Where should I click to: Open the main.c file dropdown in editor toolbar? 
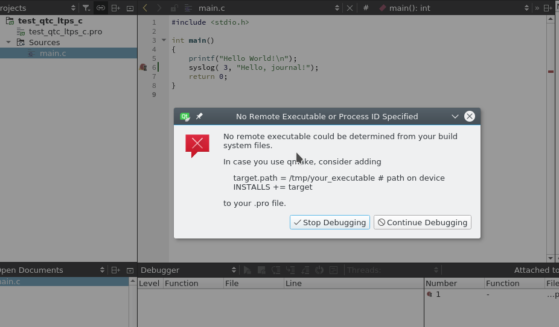337,8
